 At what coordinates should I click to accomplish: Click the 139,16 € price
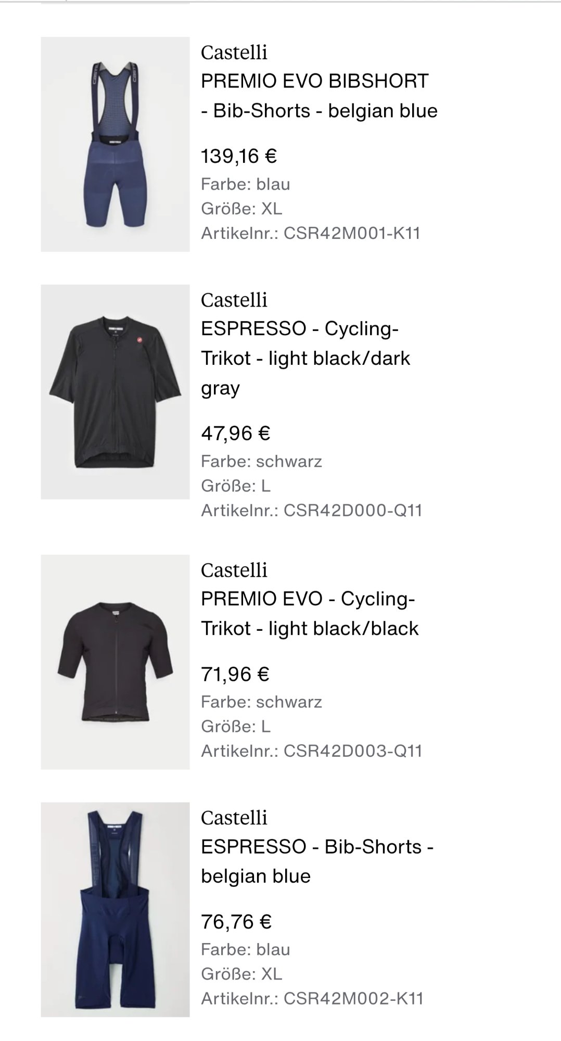(239, 156)
